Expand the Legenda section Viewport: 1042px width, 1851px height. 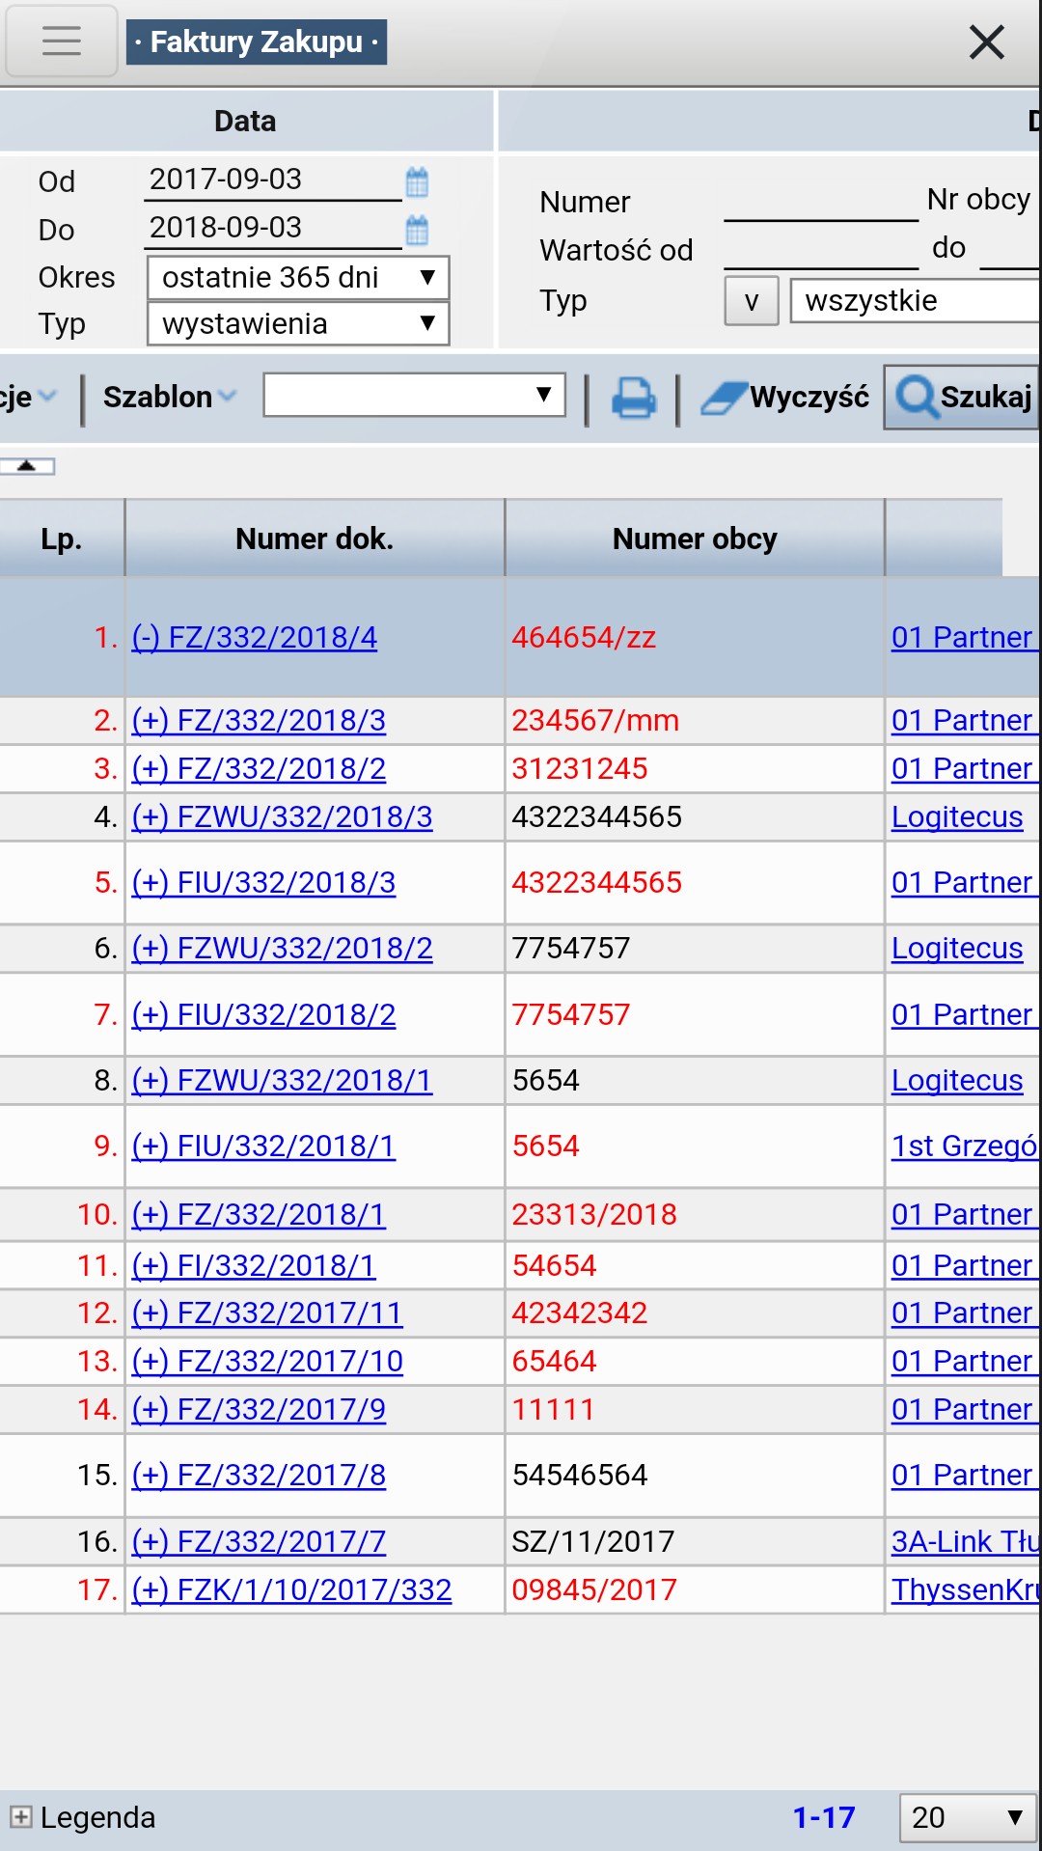[x=20, y=1817]
